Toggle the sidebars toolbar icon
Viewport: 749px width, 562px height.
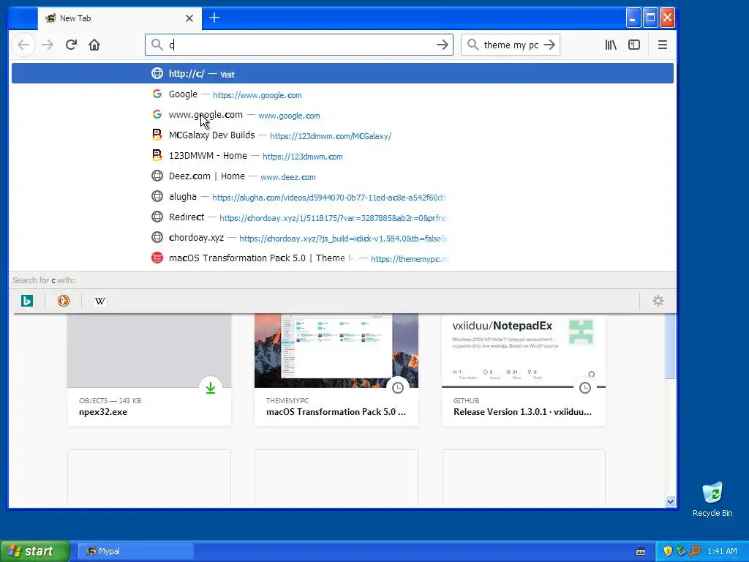pos(634,45)
